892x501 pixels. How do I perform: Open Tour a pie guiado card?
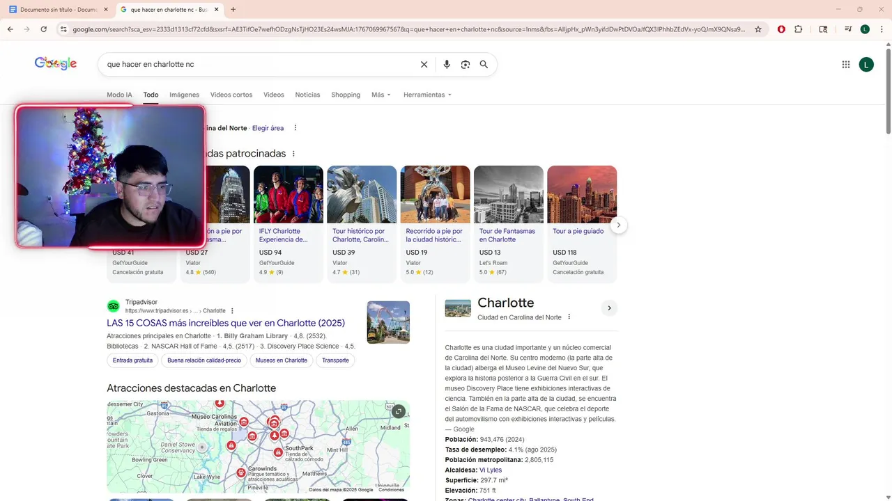[x=582, y=223]
